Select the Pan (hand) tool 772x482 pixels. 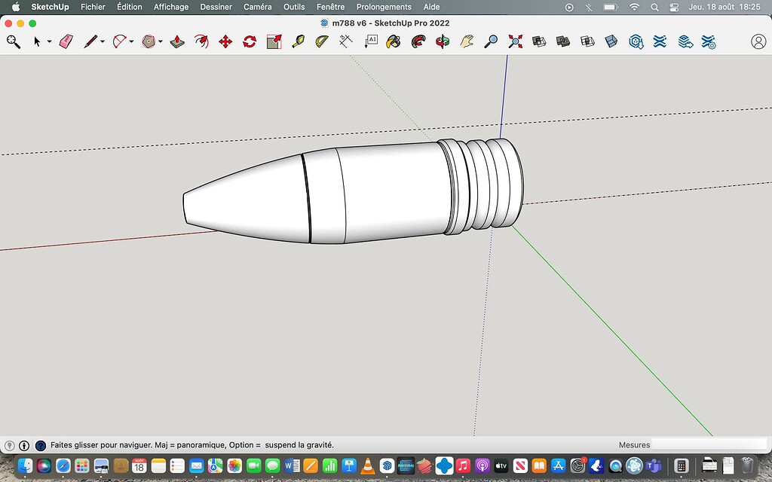[x=467, y=41]
